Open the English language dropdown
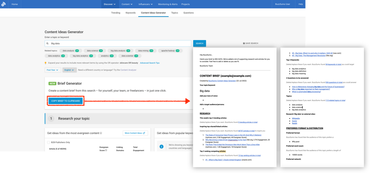This screenshot has width=373, height=173. click(x=69, y=70)
